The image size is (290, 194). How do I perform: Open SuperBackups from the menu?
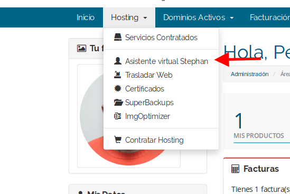point(161,103)
